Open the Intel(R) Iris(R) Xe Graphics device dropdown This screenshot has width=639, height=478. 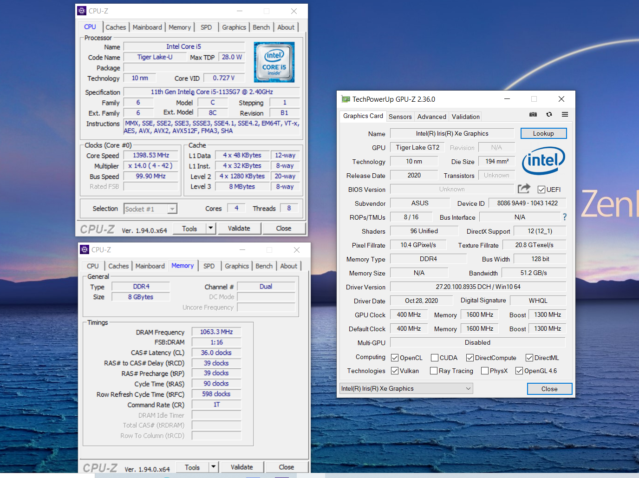[406, 388]
